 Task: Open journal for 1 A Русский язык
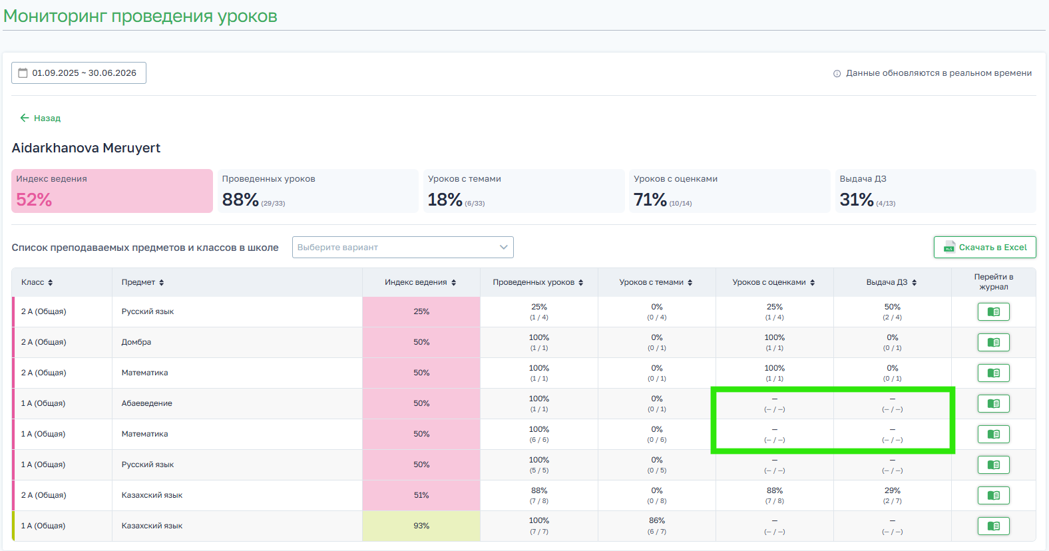tap(993, 464)
